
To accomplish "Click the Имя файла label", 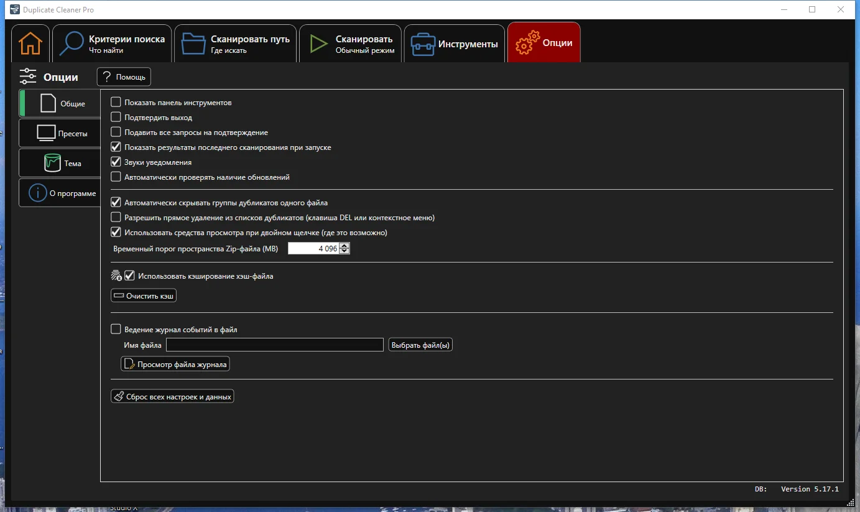I will point(142,345).
